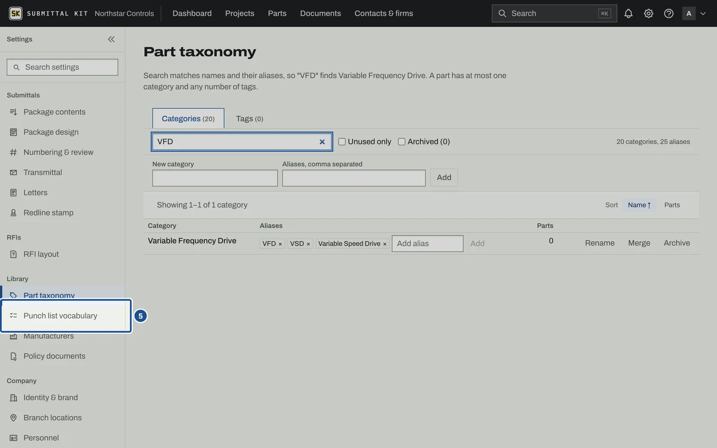717x448 pixels.
Task: Remove the Variable Speed Drive alias
Action: (384, 244)
